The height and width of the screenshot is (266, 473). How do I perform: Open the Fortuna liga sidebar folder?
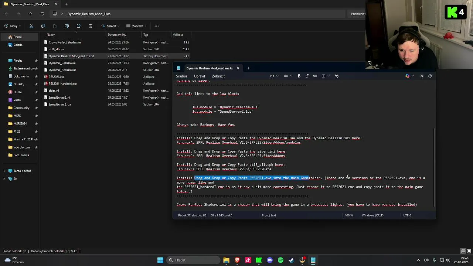coord(19,155)
